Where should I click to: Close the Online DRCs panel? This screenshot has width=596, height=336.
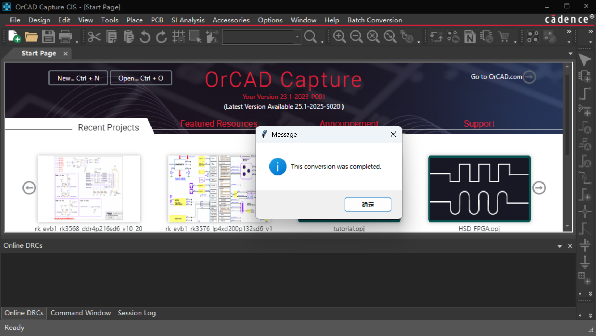(570, 246)
